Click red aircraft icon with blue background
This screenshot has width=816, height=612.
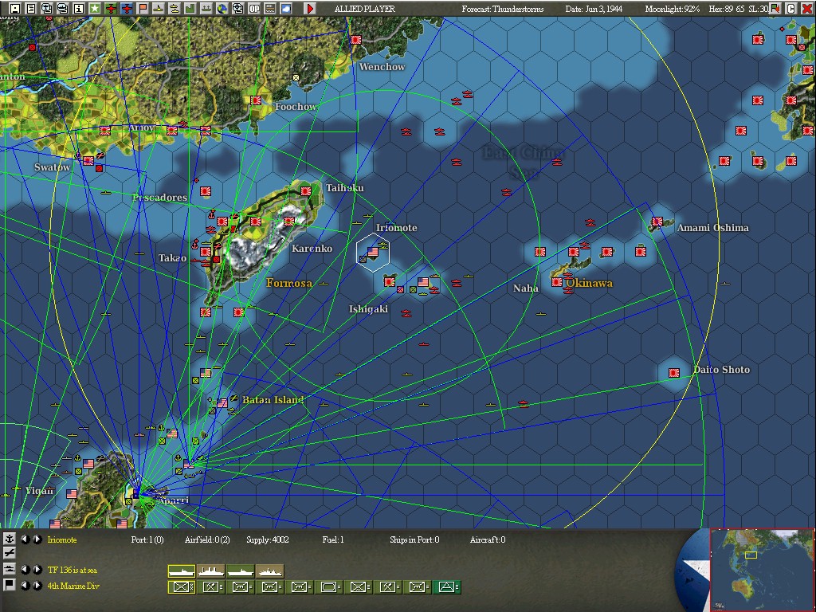[127, 8]
